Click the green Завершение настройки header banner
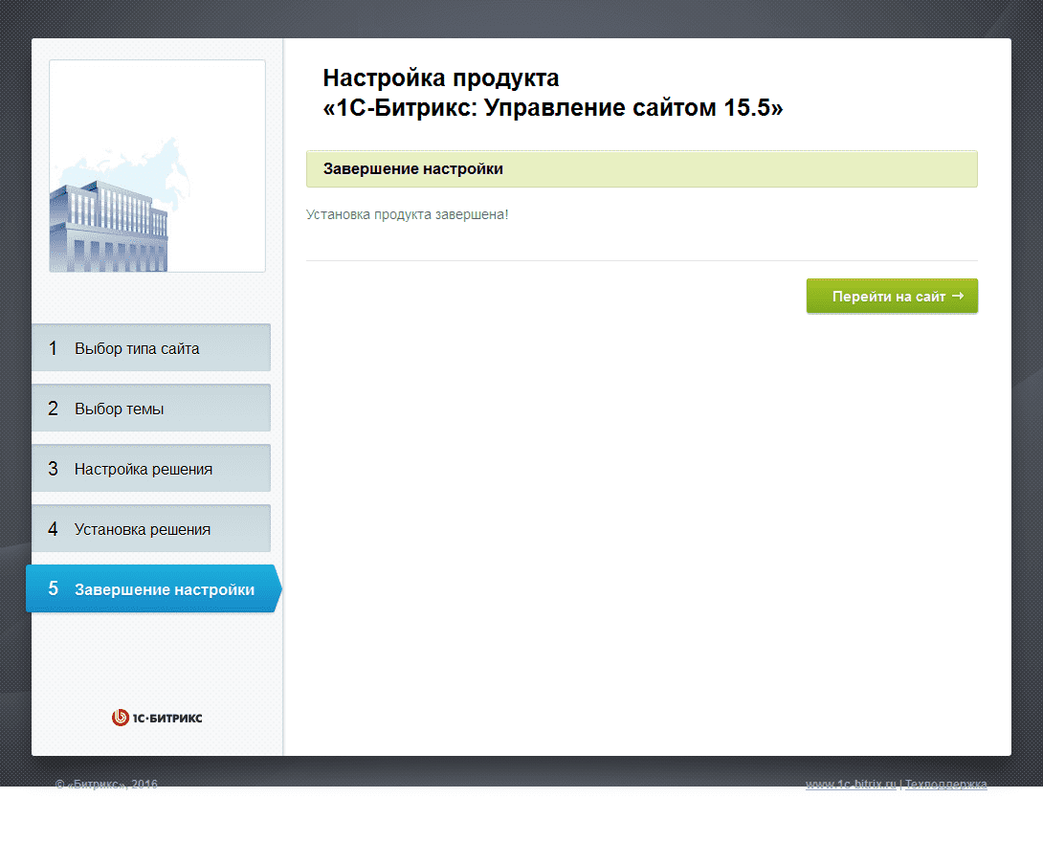 tap(642, 169)
